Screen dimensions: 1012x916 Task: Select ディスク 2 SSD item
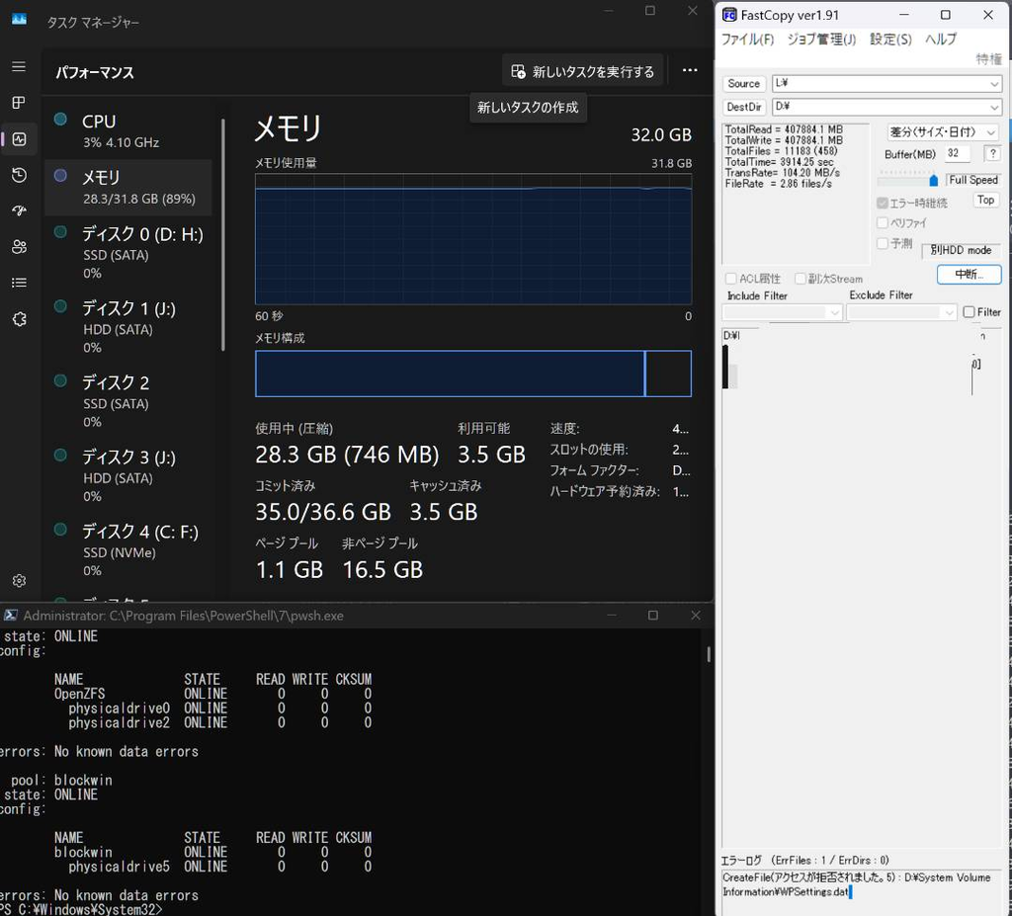coord(127,401)
